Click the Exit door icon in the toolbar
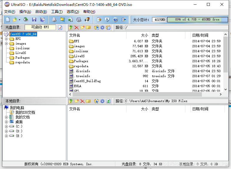This screenshot has height=169, width=231. tap(124, 20)
